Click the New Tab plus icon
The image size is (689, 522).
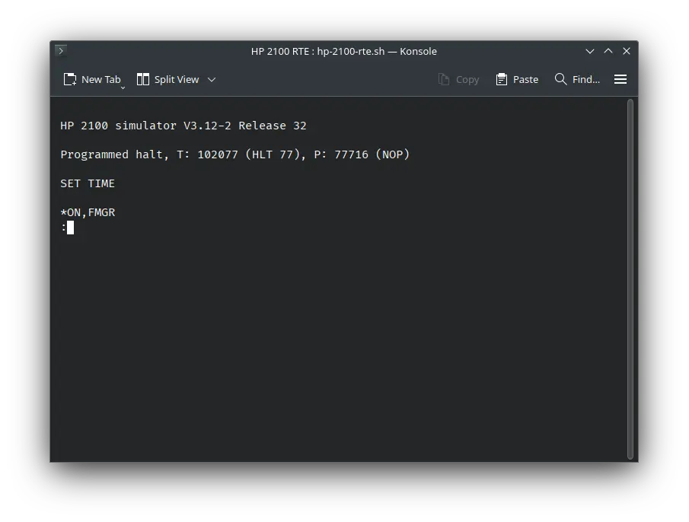(x=70, y=79)
